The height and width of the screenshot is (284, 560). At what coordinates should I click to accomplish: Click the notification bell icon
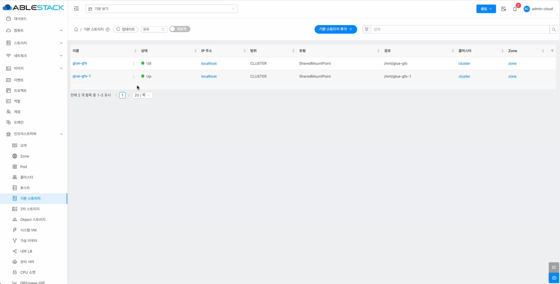(x=515, y=9)
